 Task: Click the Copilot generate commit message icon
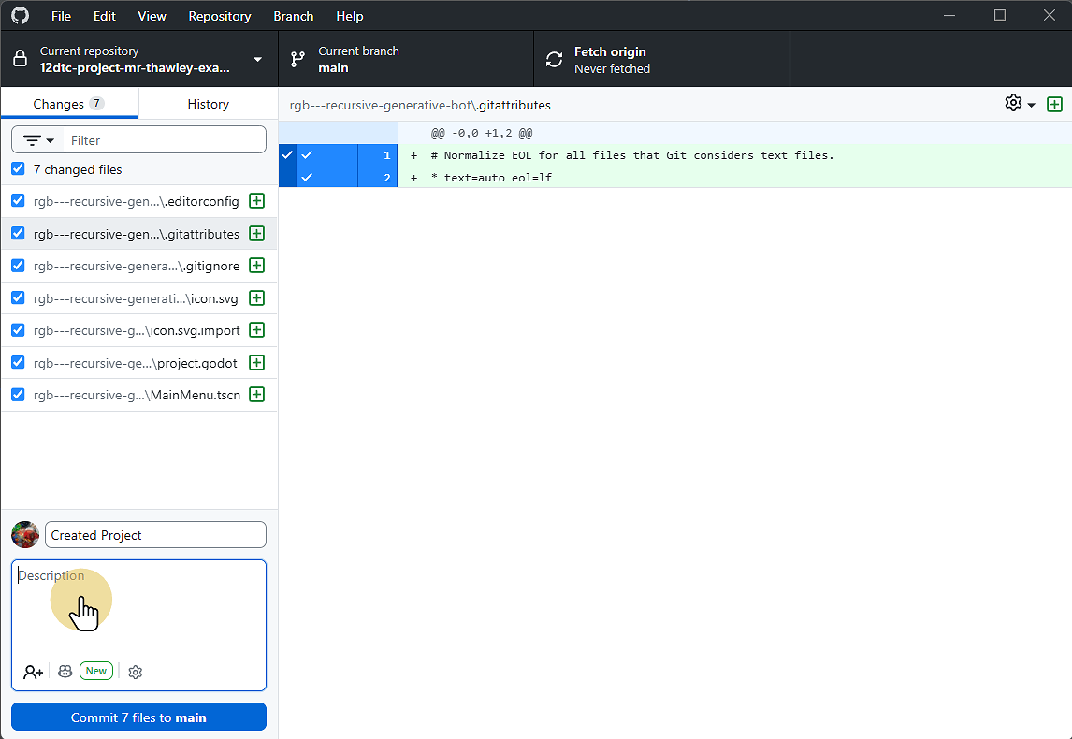[65, 672]
